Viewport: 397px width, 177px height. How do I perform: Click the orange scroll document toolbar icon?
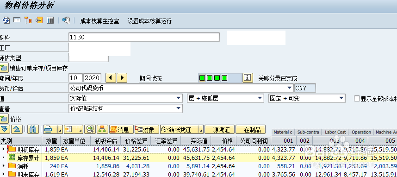pos(39,20)
